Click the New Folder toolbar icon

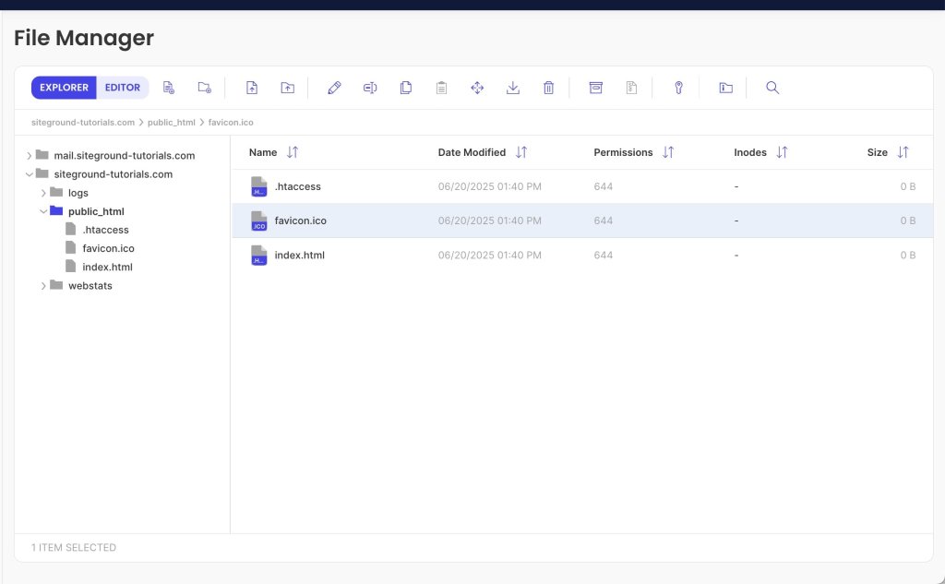click(204, 88)
